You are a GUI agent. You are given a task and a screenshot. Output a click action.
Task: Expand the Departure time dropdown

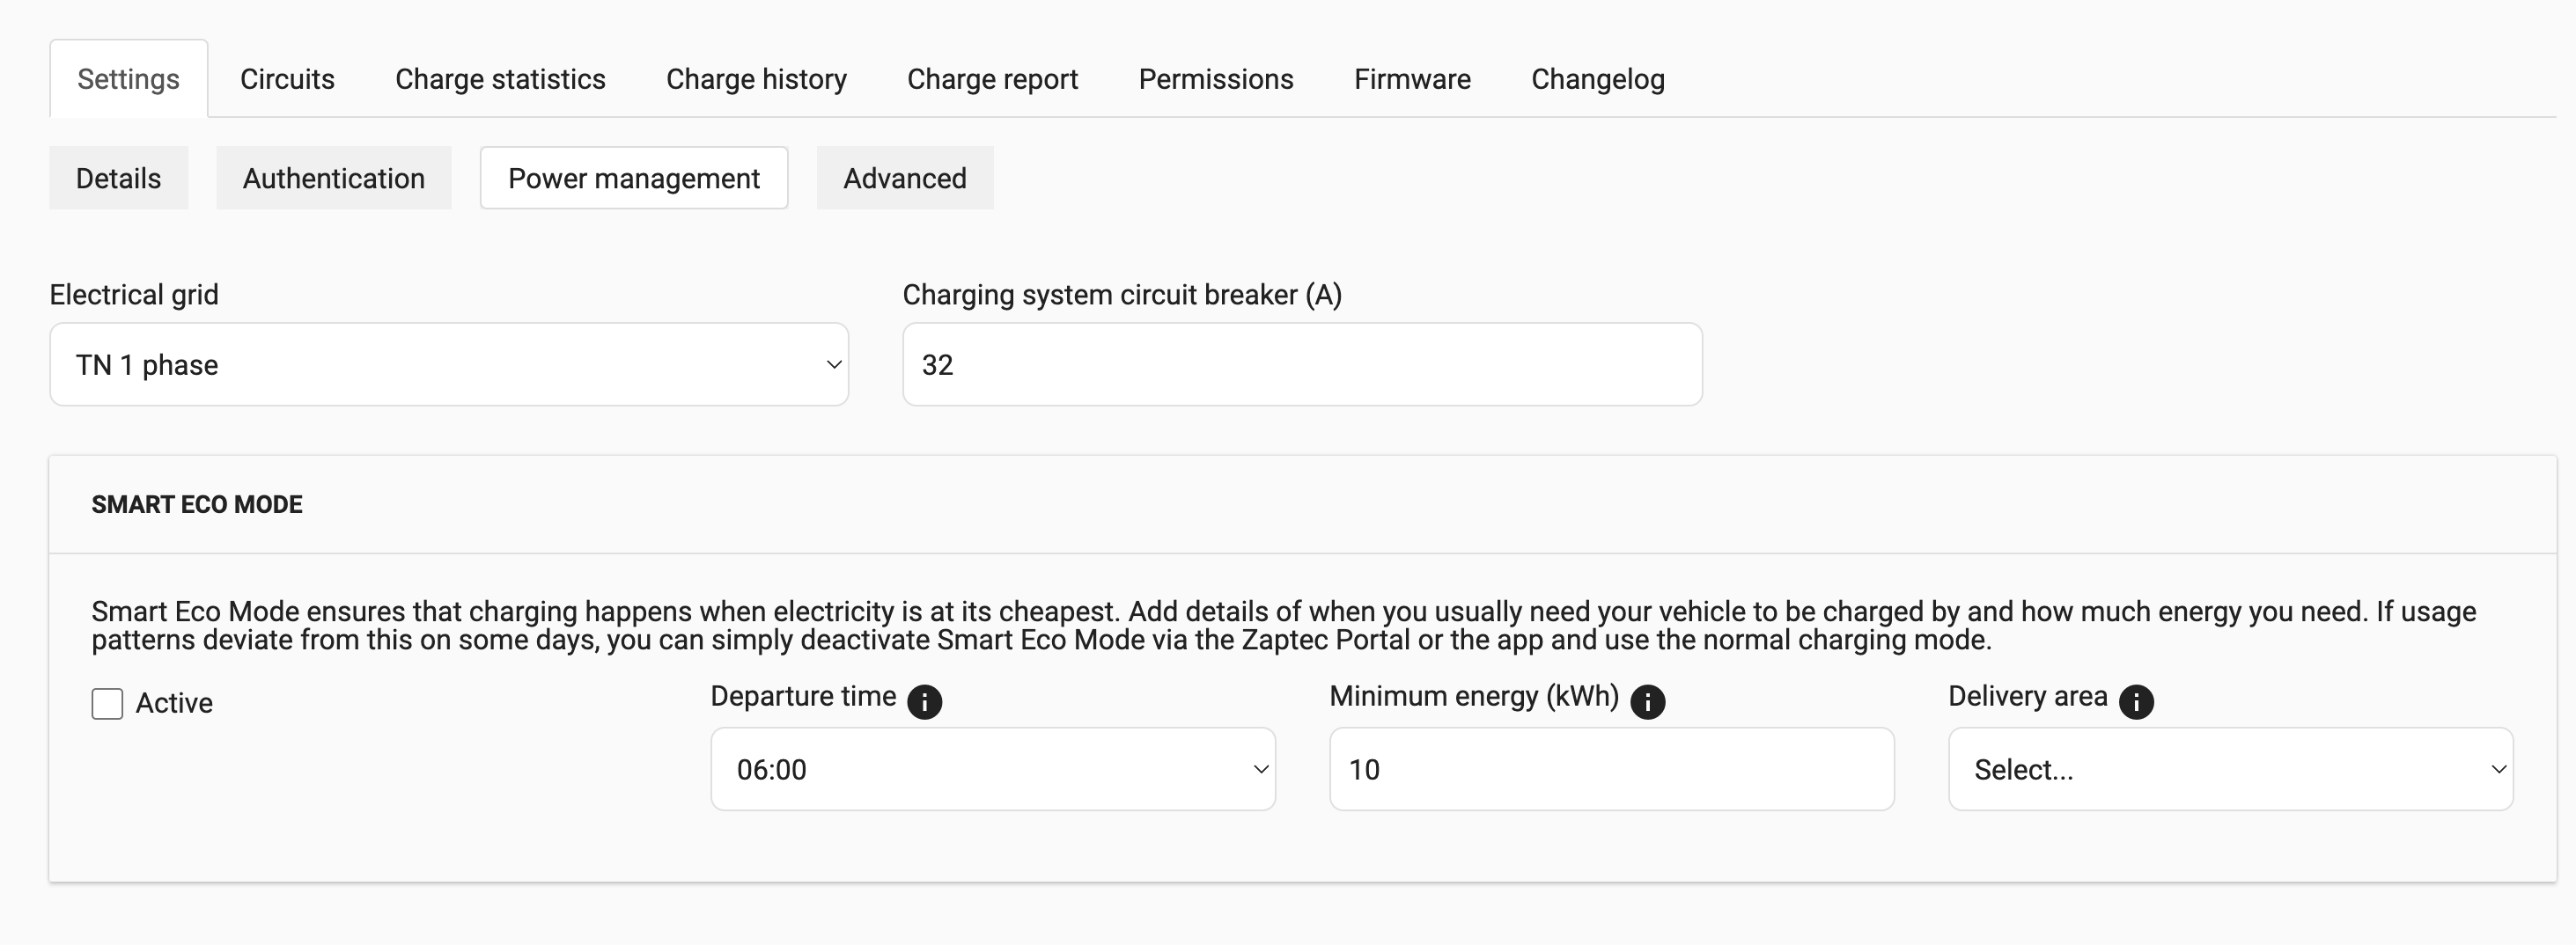(x=992, y=769)
